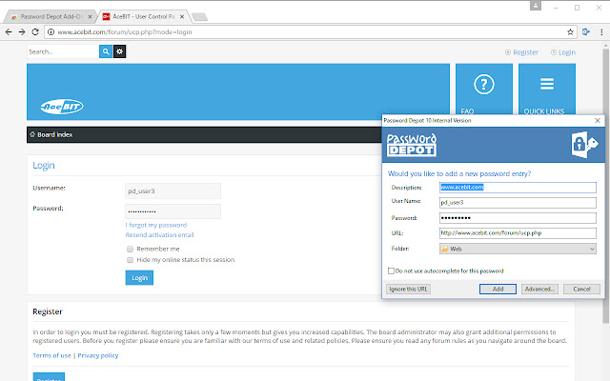This screenshot has height=381, width=610.
Task: Open Chrome three-dot menu
Action: click(x=601, y=32)
